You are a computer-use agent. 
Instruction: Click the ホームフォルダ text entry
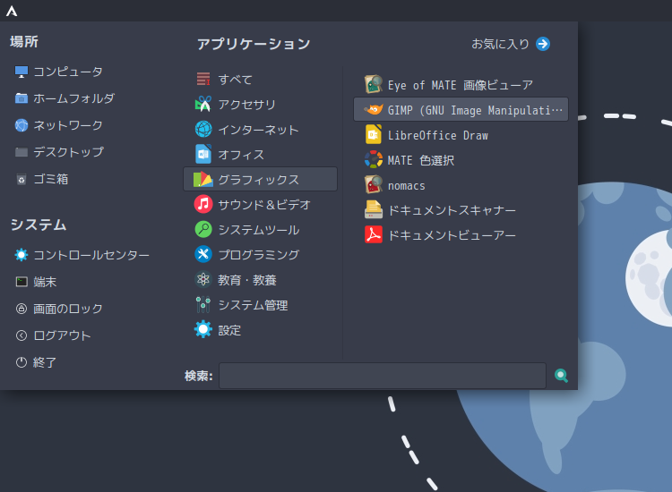tap(74, 98)
